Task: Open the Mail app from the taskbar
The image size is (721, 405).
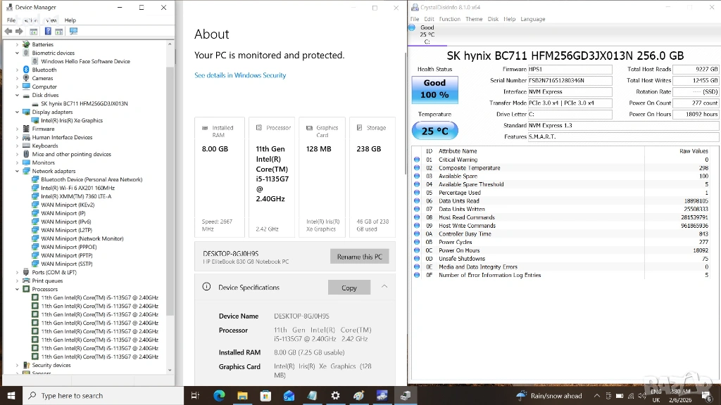Action: coord(289,396)
